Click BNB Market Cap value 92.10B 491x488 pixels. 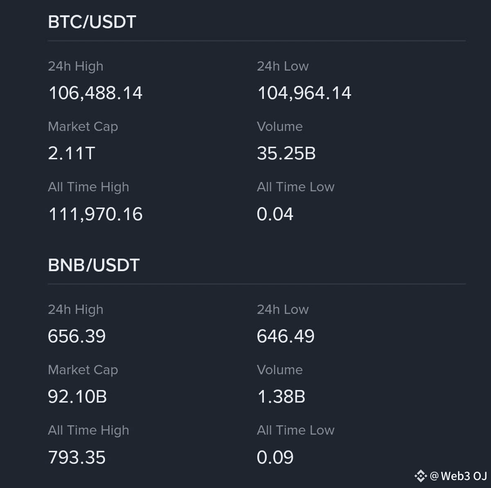78,397
